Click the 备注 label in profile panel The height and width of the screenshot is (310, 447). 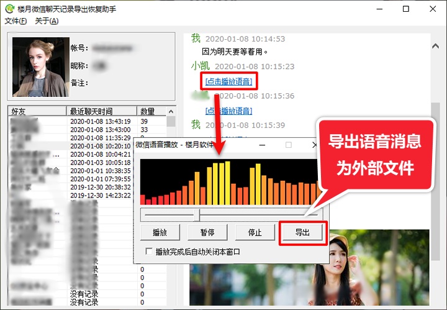[79, 83]
